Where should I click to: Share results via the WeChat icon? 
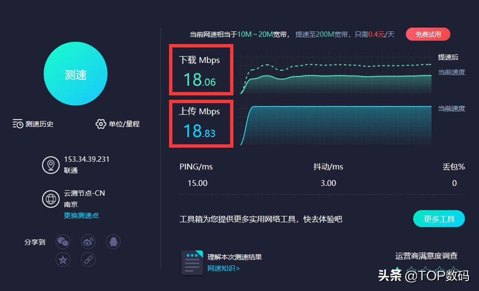point(63,242)
